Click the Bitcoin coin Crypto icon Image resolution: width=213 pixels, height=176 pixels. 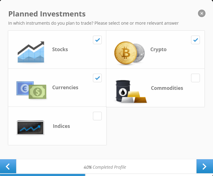click(130, 53)
